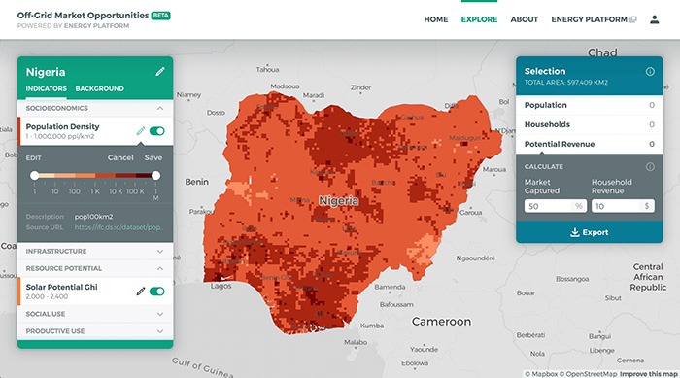Click the left population range slider handle
The width and height of the screenshot is (680, 378).
35,175
